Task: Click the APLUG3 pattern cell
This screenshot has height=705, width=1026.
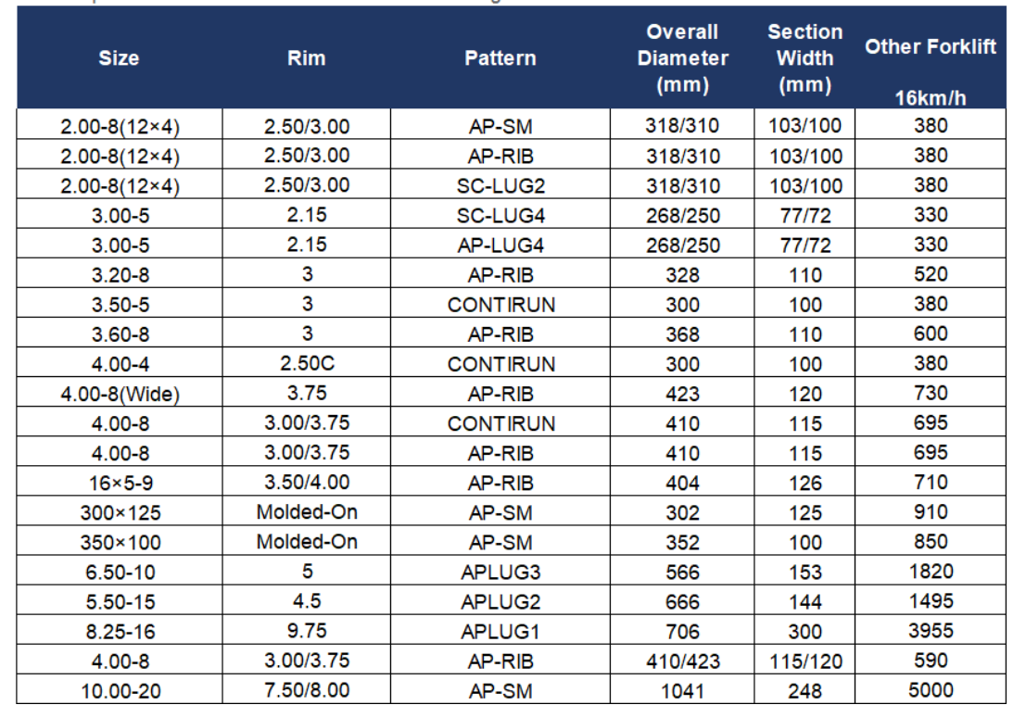Action: point(500,572)
